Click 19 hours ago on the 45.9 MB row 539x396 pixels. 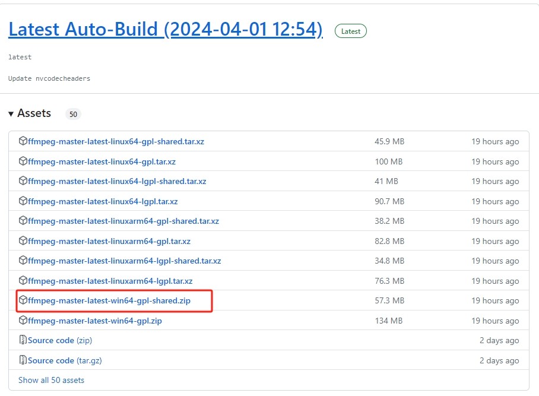(x=495, y=141)
